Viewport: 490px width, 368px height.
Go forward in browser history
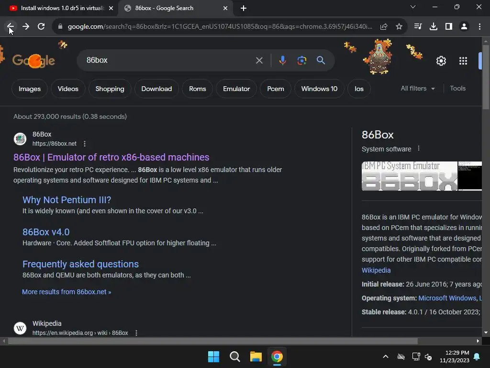pos(26,27)
